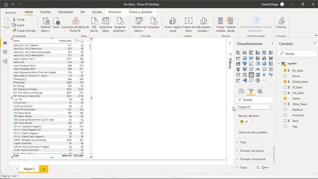Collapse the Visualizaciones pane arrow
The height and width of the screenshot is (179, 318).
(272, 43)
